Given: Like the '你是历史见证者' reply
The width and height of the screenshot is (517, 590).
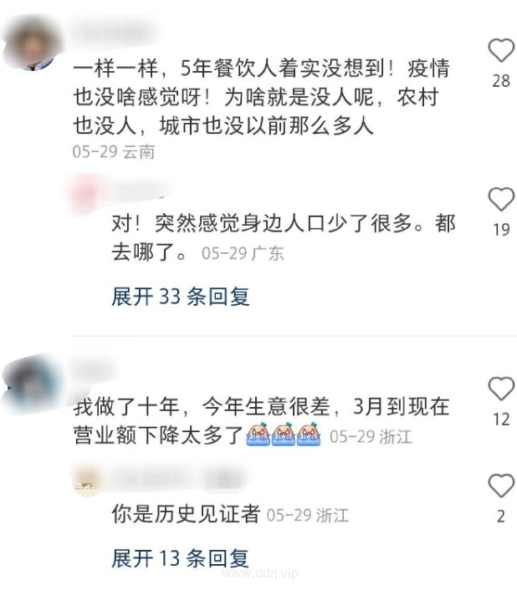Looking at the screenshot, I should click(501, 485).
